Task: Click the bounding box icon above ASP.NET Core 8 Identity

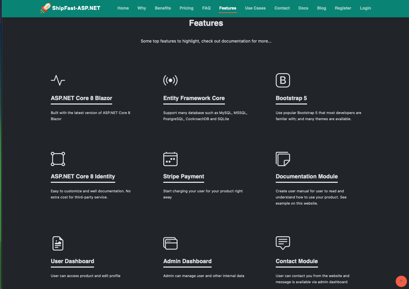Action: 58,159
